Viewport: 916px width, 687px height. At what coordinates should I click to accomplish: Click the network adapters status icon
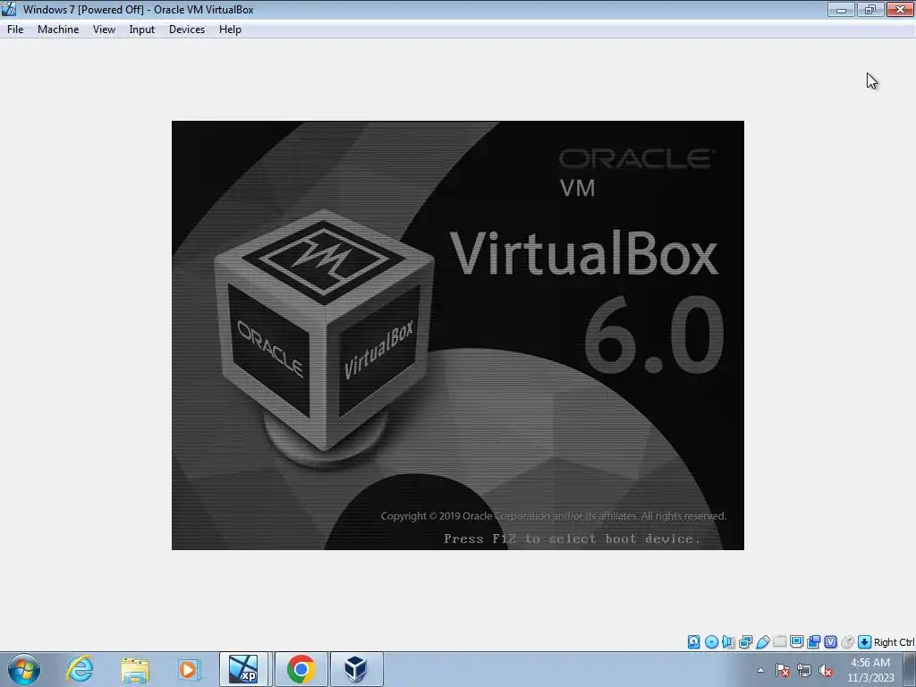745,642
